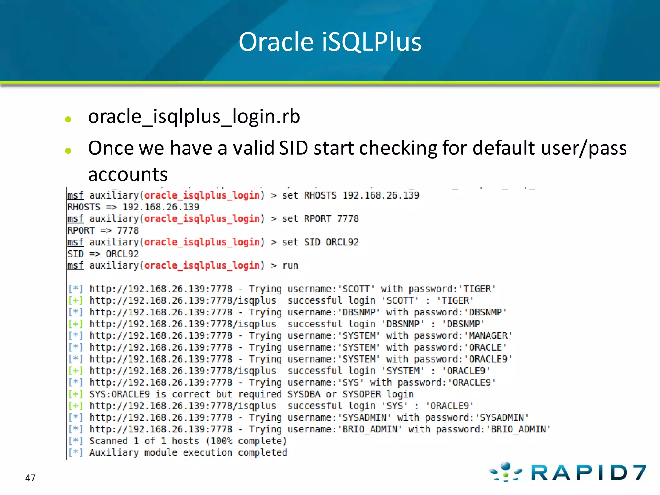660x495 pixels.
Task: Click the output line 'SID => ORCL92'
Action: coord(103,254)
